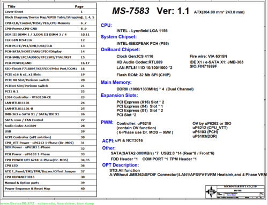Select LAN-RTL8111DL page 24 row
This screenshot has height=205, width=268.
pyautogui.click(x=50, y=102)
